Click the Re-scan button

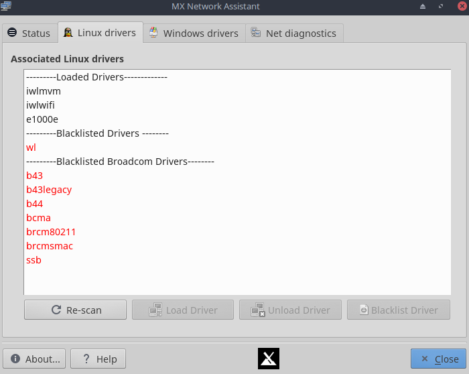click(x=75, y=310)
